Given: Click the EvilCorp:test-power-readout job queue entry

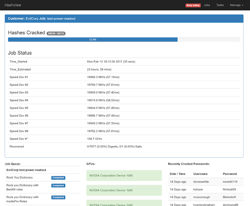Looking at the screenshot, I should click(26, 170).
